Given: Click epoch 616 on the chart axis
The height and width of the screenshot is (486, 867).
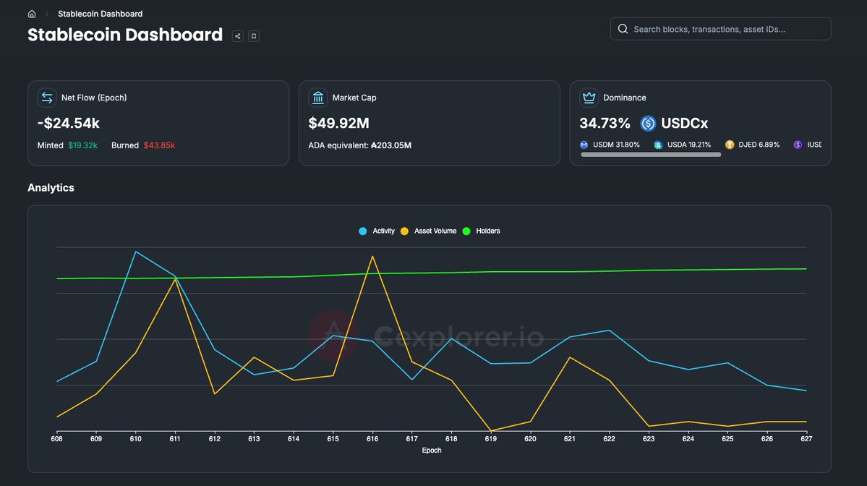Looking at the screenshot, I should coord(372,439).
